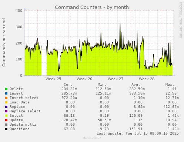Screen dimensions: 184x142
Task: Click the Insert select current value 972.20u
Action: [x=69, y=98]
